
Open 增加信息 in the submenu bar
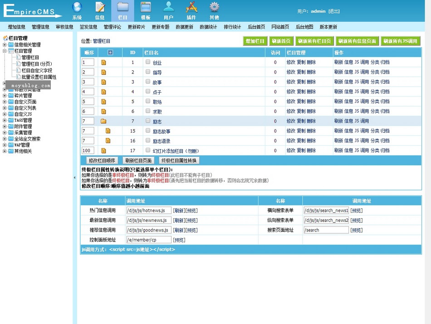click(x=16, y=27)
